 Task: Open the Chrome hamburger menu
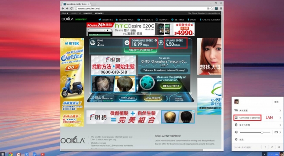221,9
